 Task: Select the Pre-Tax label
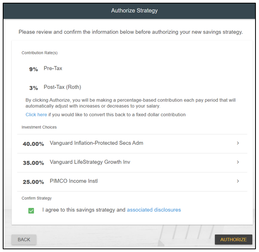53,69
